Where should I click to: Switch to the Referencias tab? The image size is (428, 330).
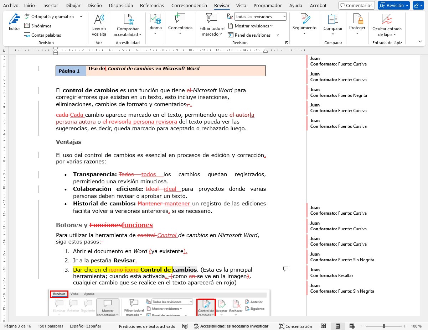pos(152,6)
